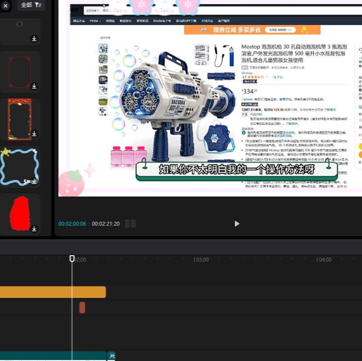This screenshot has width=362, height=361.
Task: Select the Christmas frame thumbnail
Action: (x=19, y=119)
